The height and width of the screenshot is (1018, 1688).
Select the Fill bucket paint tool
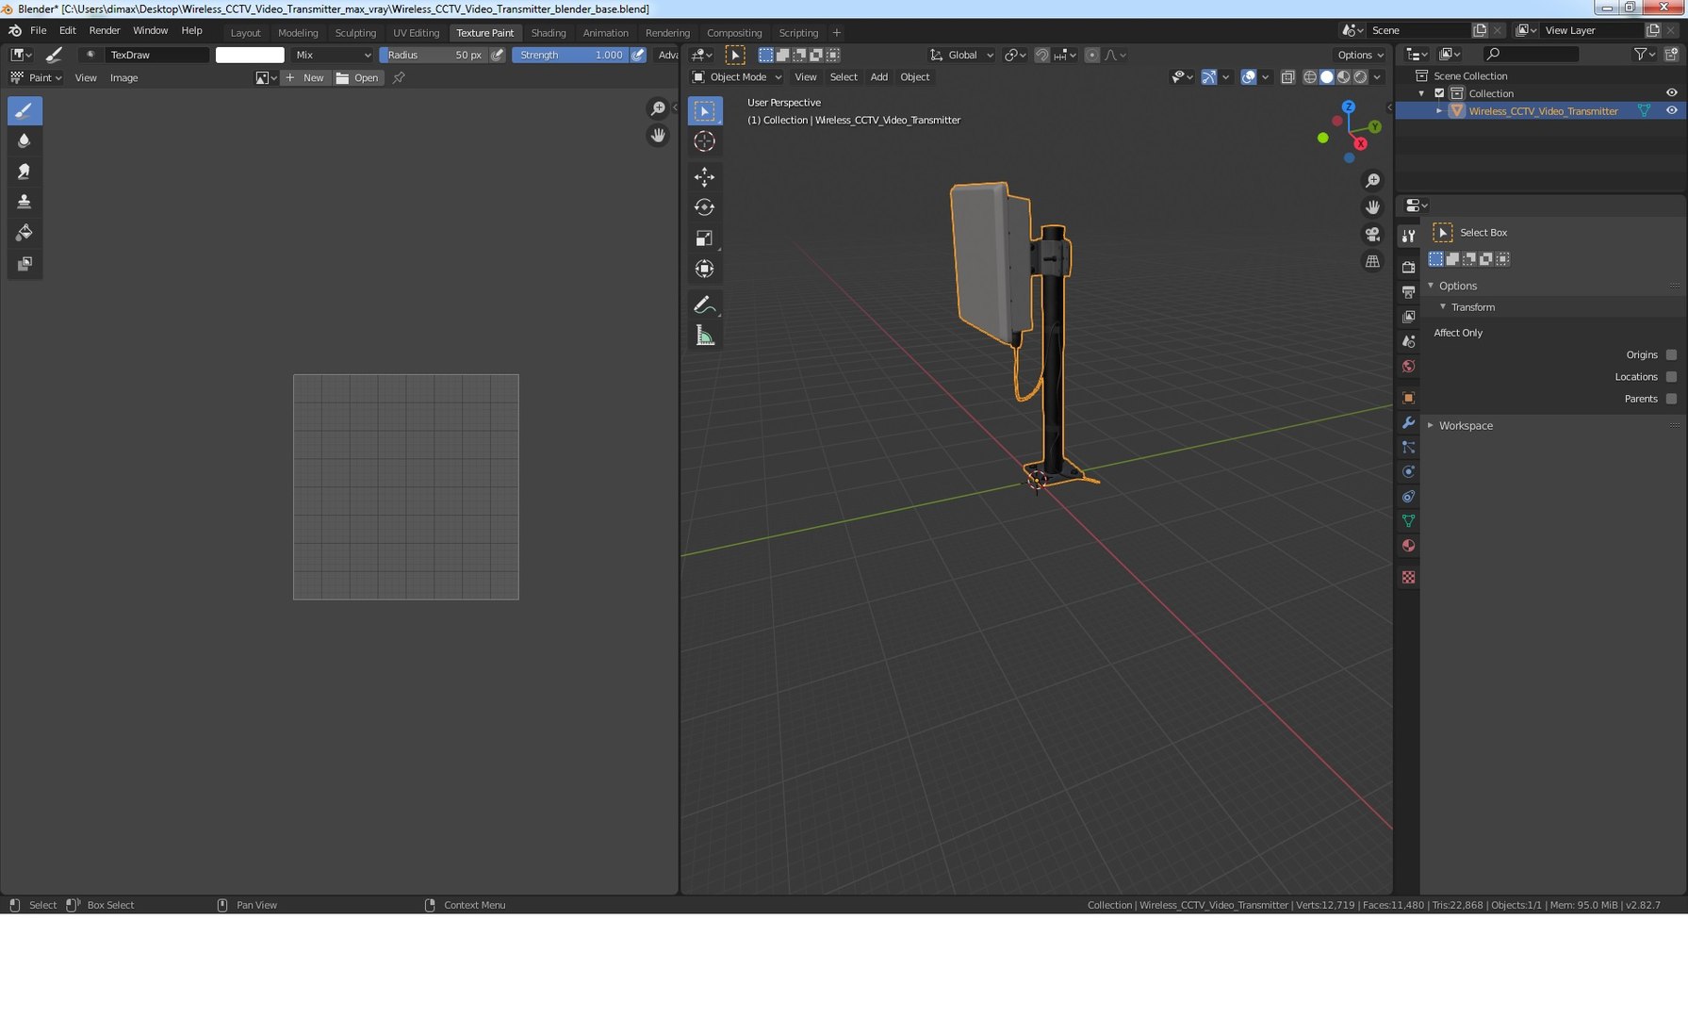(25, 233)
